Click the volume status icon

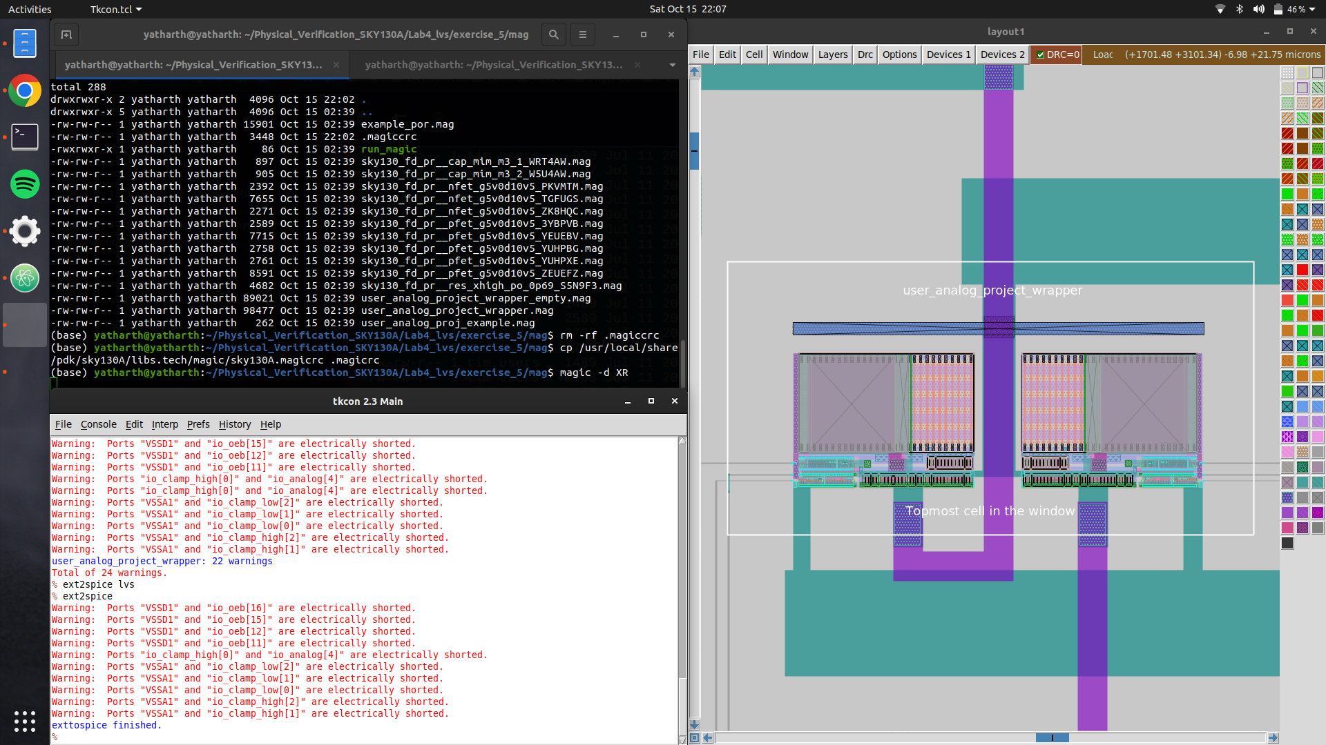[x=1259, y=9]
